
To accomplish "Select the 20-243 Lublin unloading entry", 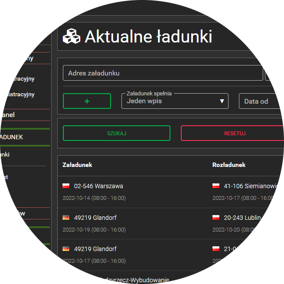I will 242,218.
